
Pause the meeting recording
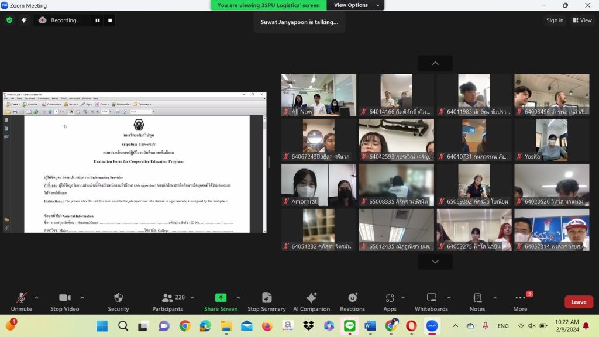[x=98, y=20]
